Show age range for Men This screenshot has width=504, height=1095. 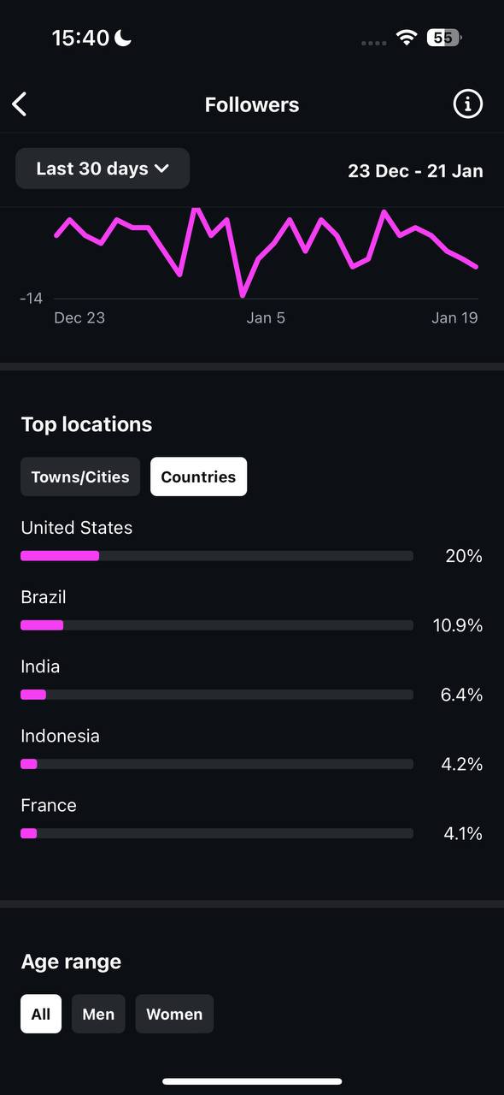click(98, 1014)
